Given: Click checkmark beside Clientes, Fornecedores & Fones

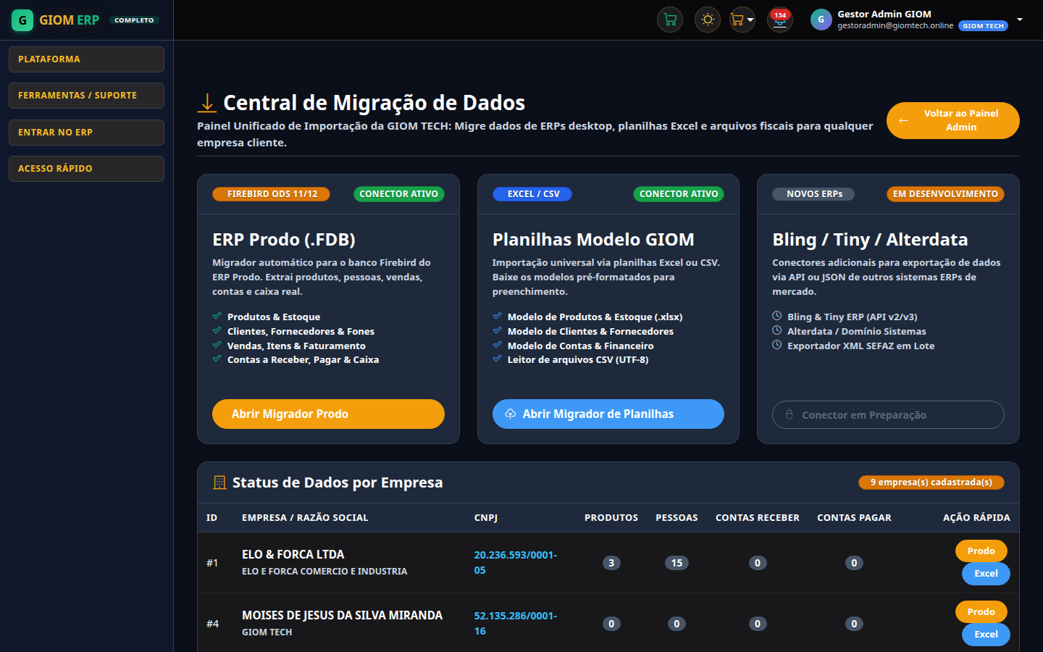Looking at the screenshot, I should click(x=217, y=330).
